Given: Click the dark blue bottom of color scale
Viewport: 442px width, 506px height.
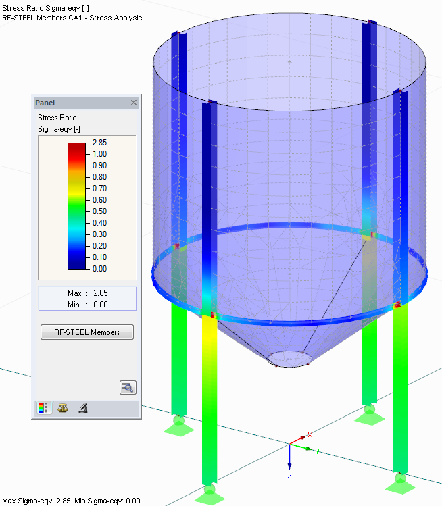Looking at the screenshot, I should coord(76,262).
